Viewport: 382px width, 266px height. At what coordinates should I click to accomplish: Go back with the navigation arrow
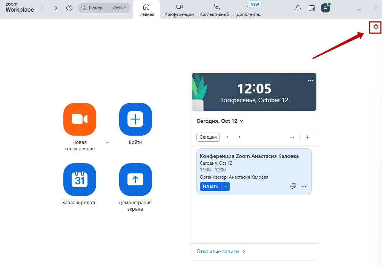point(42,8)
